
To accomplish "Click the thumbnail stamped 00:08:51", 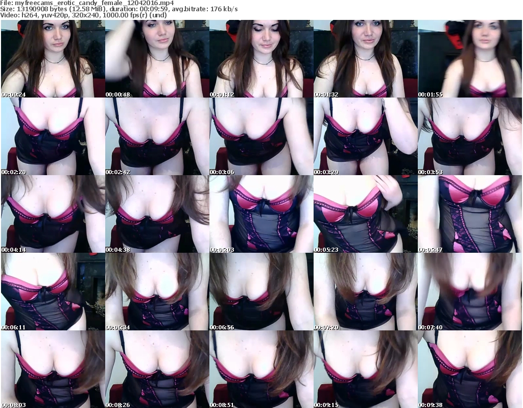I will [x=261, y=369].
